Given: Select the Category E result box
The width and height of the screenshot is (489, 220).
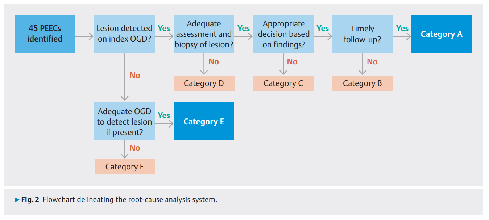Looking at the screenshot, I should coord(204,121).
